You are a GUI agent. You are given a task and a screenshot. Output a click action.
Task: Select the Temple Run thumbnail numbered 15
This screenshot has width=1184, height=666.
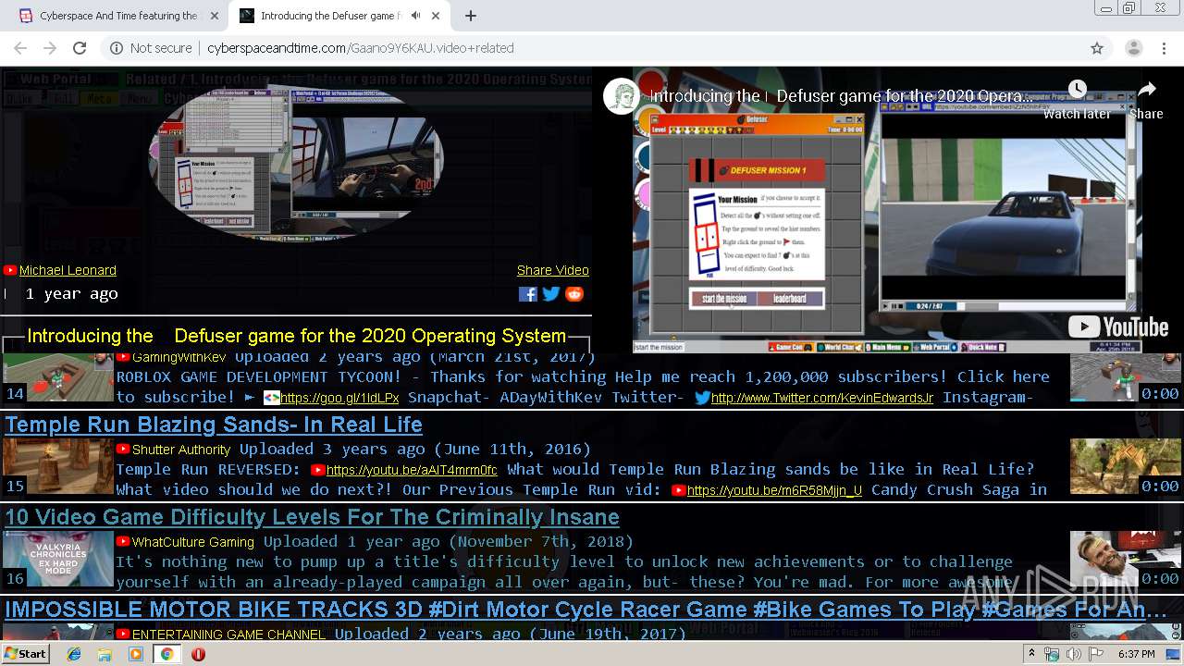pyautogui.click(x=58, y=466)
